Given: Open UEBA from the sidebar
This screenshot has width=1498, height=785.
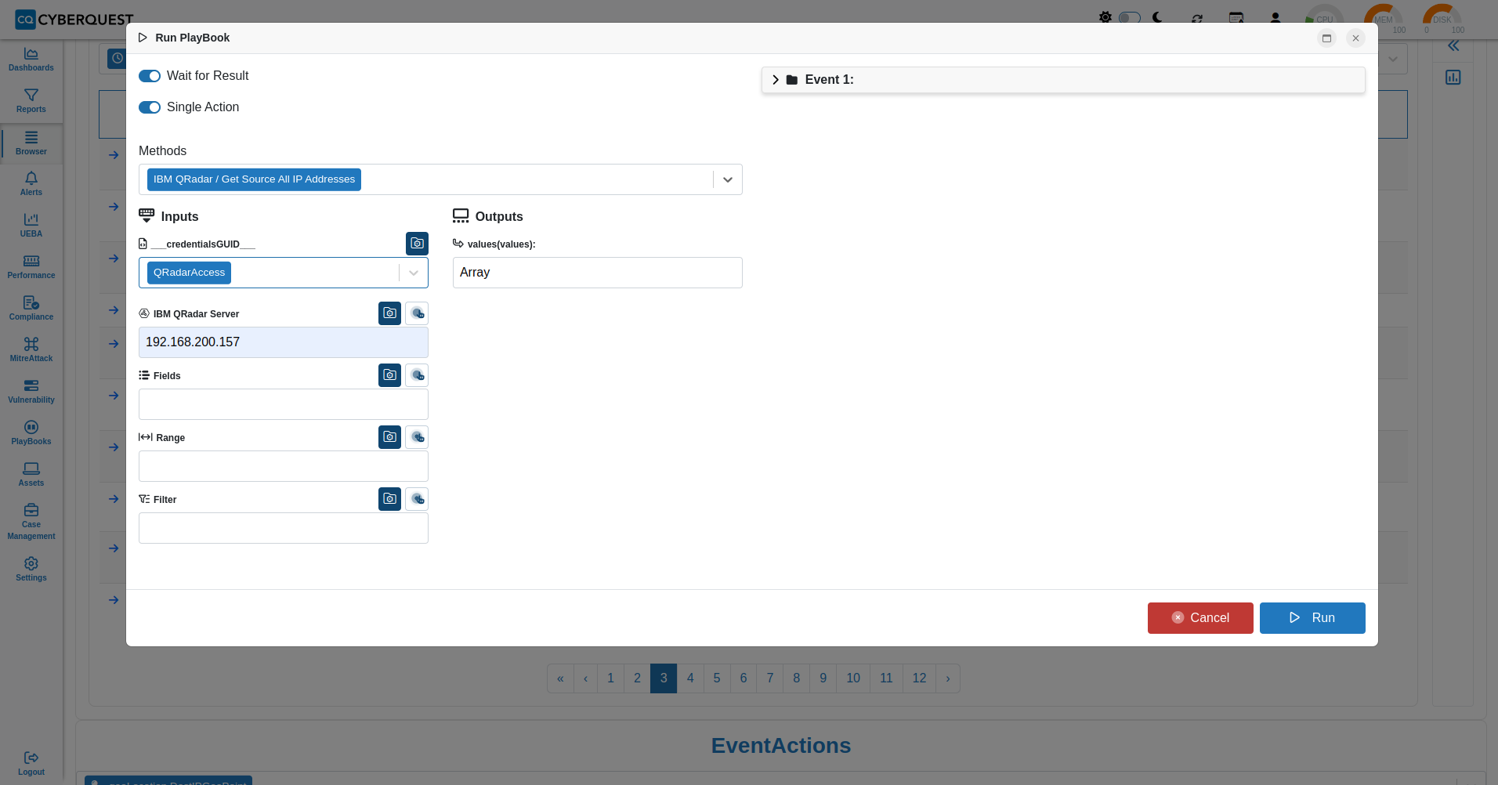Looking at the screenshot, I should click(31, 226).
